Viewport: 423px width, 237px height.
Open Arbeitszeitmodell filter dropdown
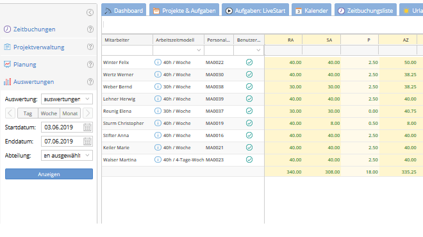pyautogui.click(x=199, y=50)
